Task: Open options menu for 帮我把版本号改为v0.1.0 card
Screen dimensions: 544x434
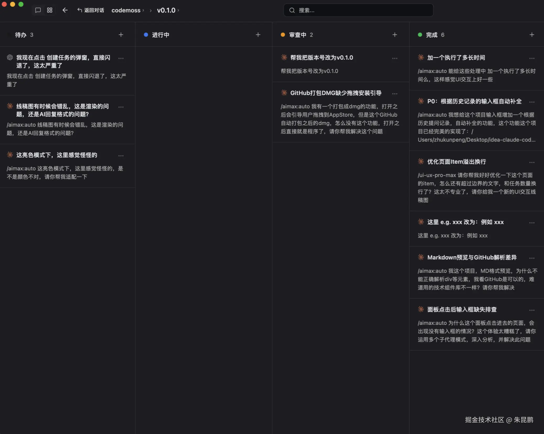Action: pyautogui.click(x=395, y=58)
